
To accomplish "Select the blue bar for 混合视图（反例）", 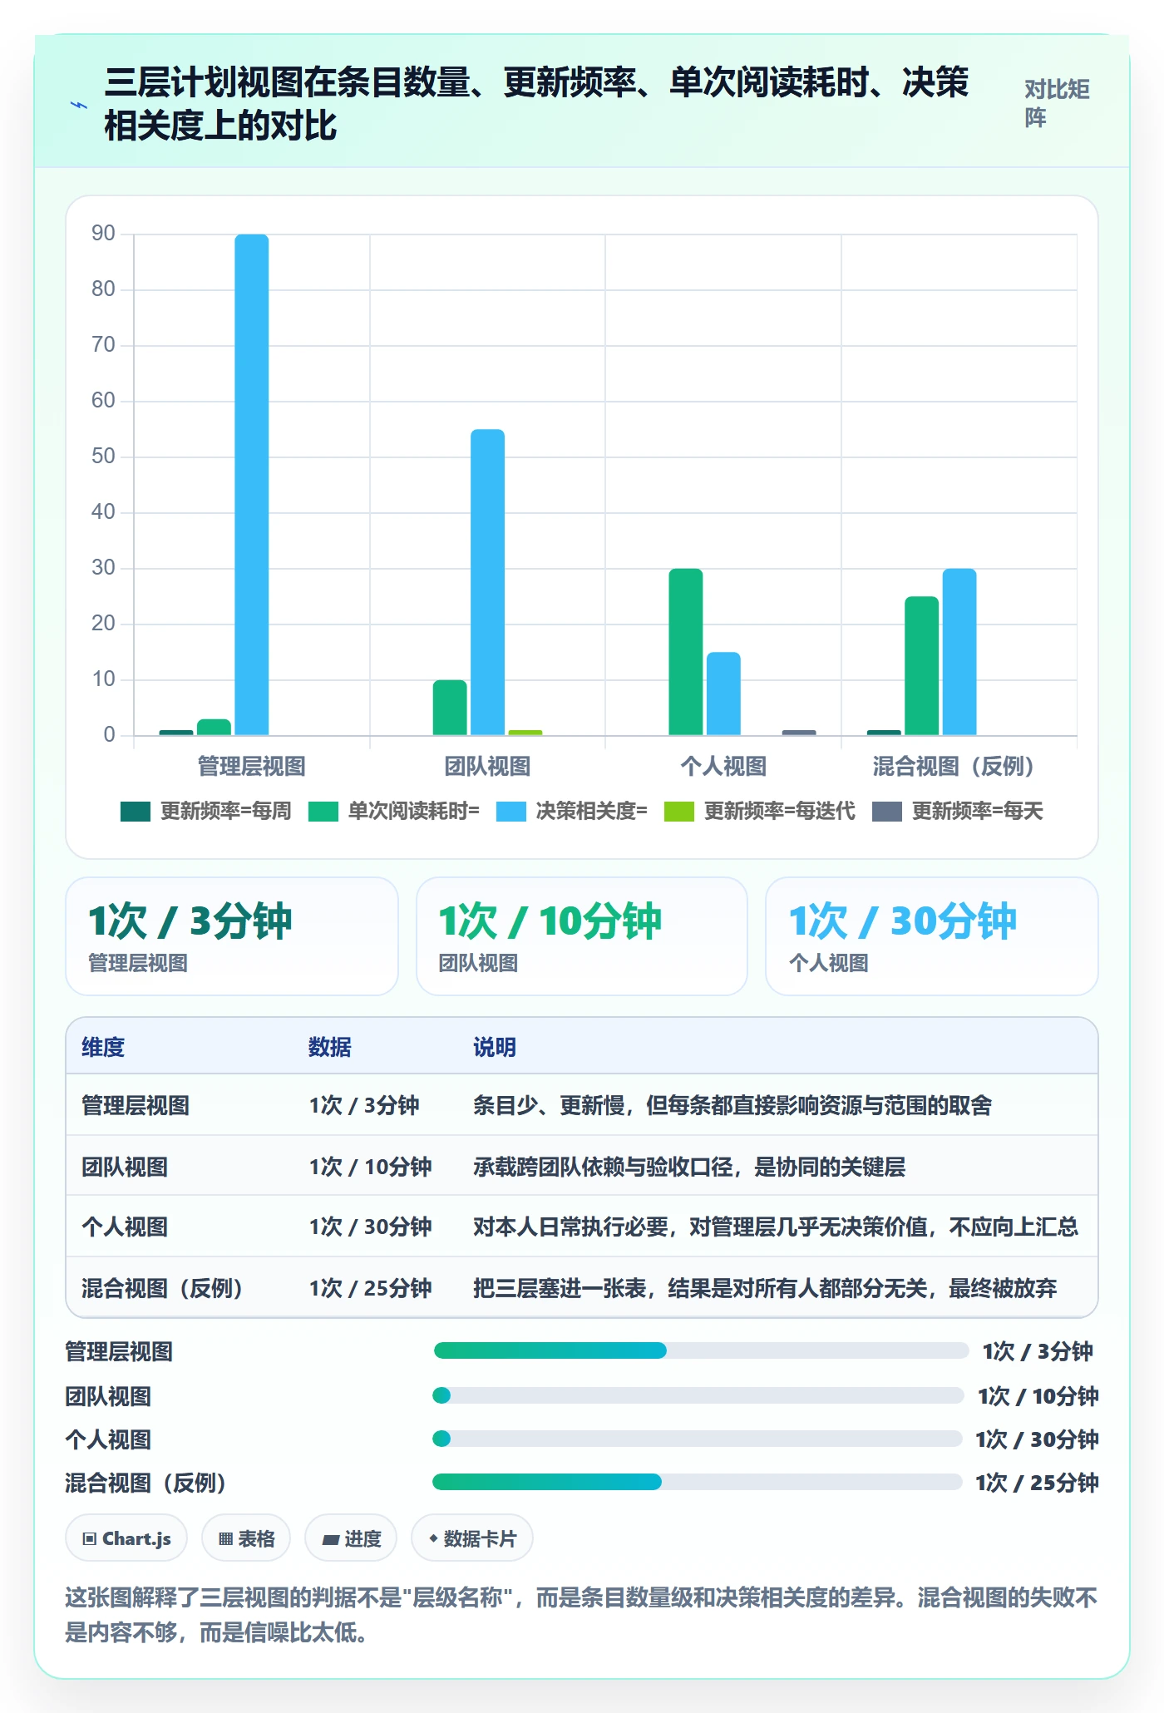I will point(959,652).
